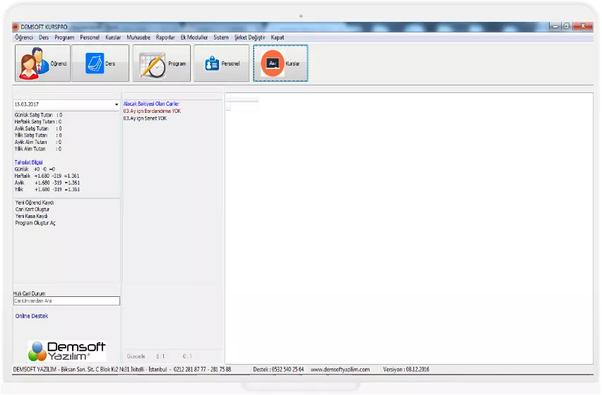This screenshot has width=602, height=395.
Task: Select Yeni Kasa Kaydı shortcut
Action: [x=32, y=216]
